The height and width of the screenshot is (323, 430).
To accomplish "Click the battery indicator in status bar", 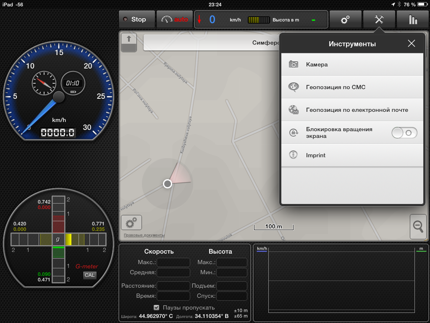I will point(422,4).
